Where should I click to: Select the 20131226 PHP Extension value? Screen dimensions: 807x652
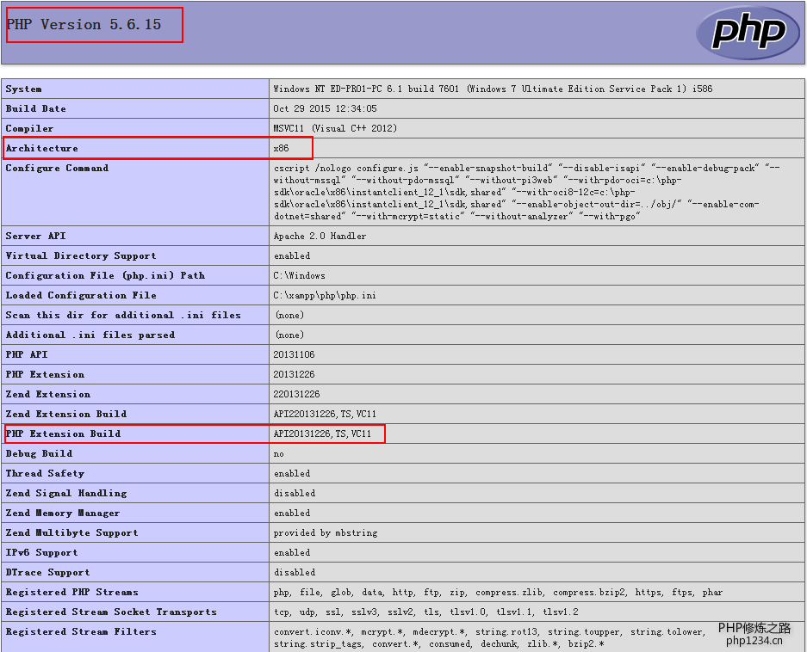click(294, 374)
